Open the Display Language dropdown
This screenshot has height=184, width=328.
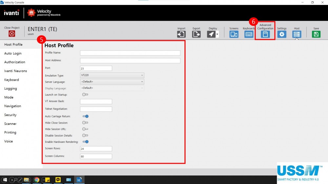point(112,88)
